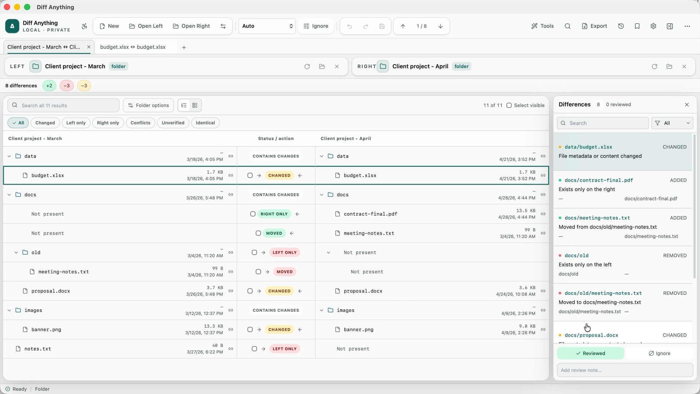Filter results by Changed chip
Viewport: 700px width, 394px height.
tap(45, 123)
